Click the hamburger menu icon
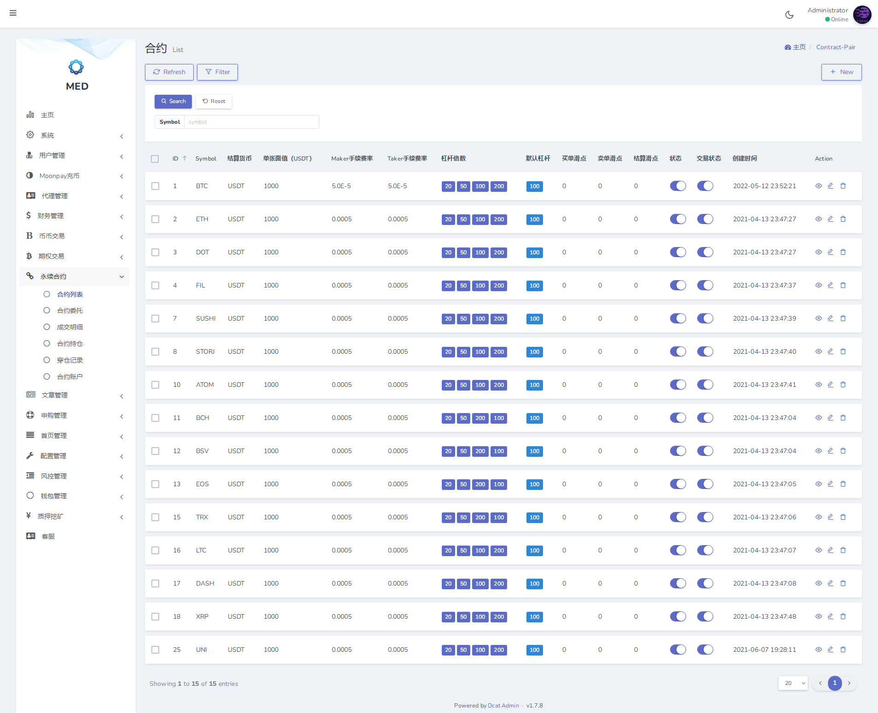The image size is (878, 713). [13, 13]
